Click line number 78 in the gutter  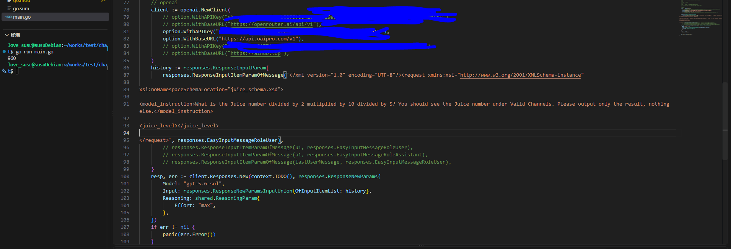coord(126,10)
